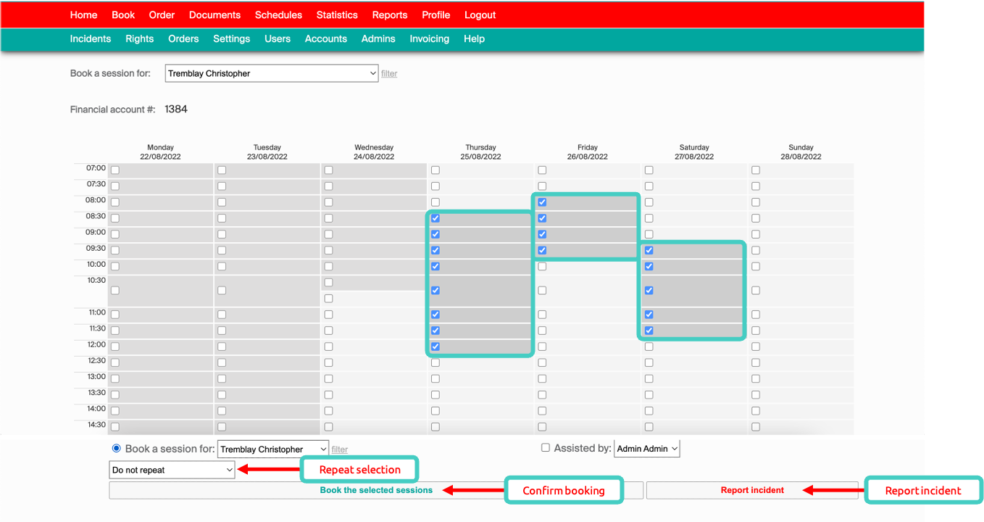The image size is (984, 522).
Task: Open the Schedules menu
Action: click(278, 14)
